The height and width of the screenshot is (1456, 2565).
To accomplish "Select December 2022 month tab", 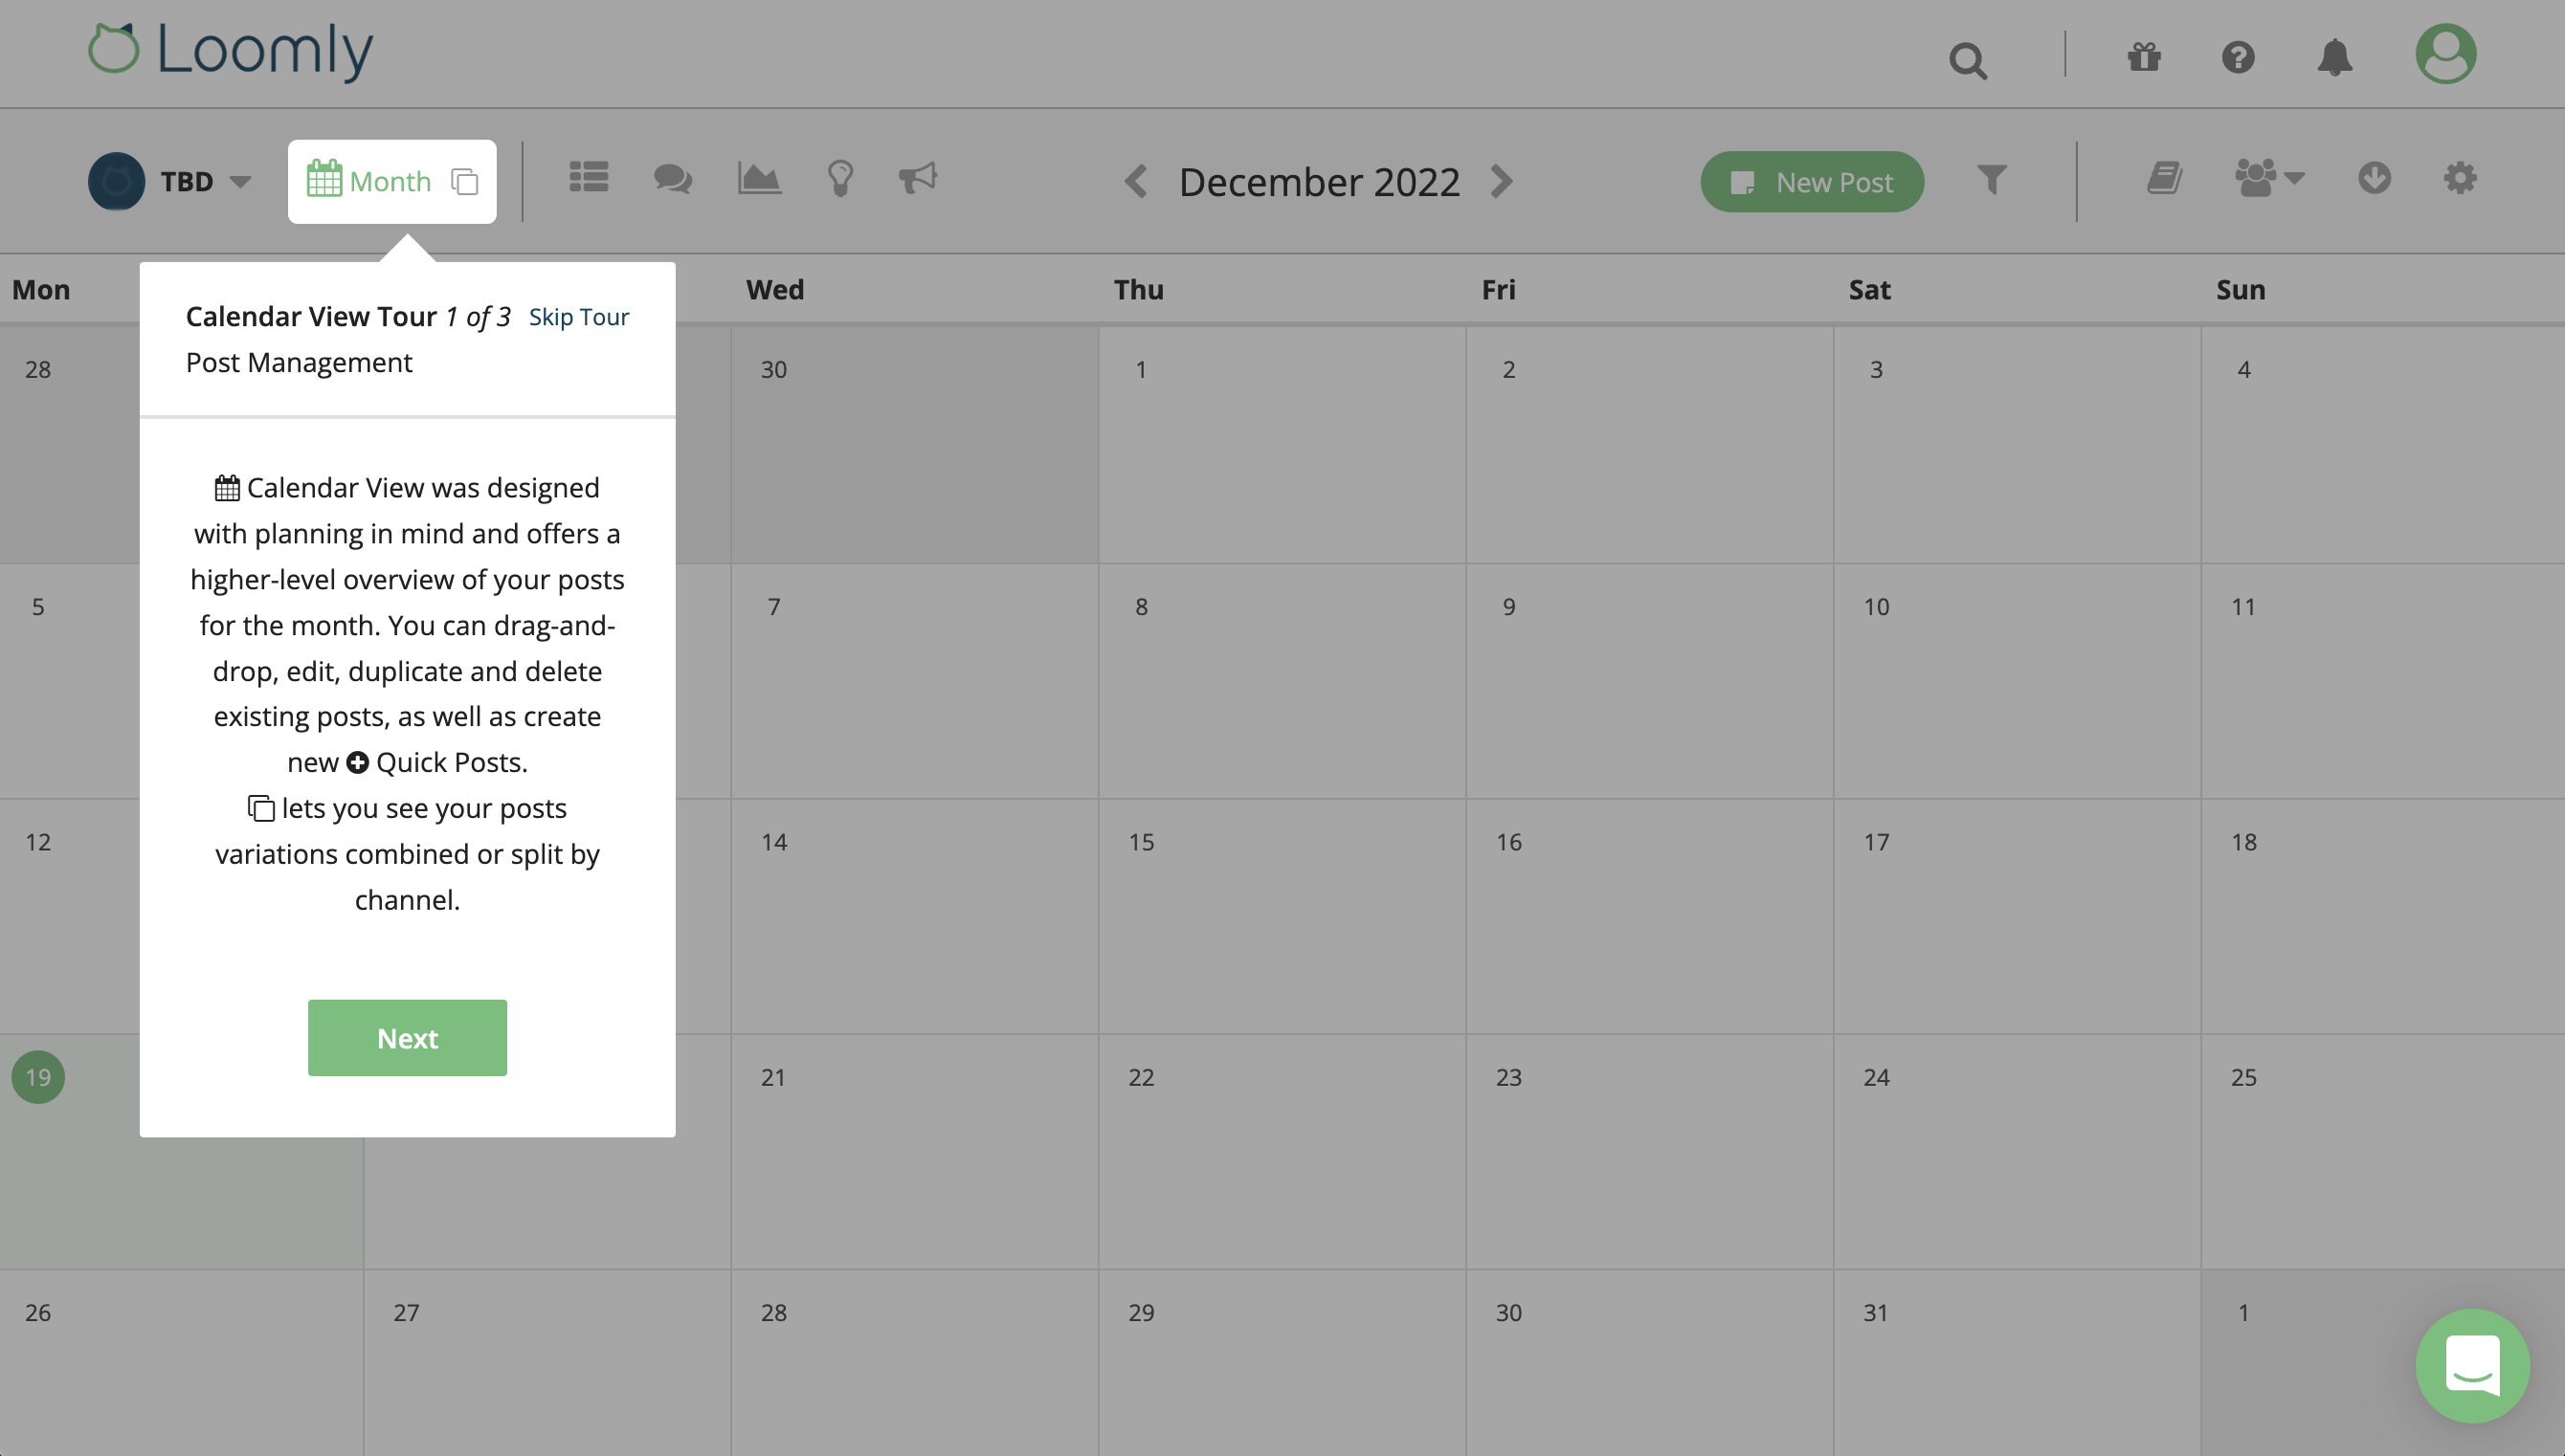I will click(x=1320, y=182).
